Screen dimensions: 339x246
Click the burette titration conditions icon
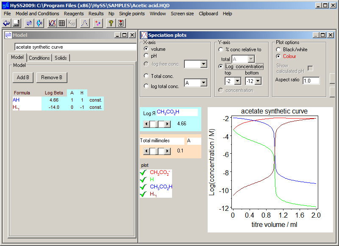[39, 23]
